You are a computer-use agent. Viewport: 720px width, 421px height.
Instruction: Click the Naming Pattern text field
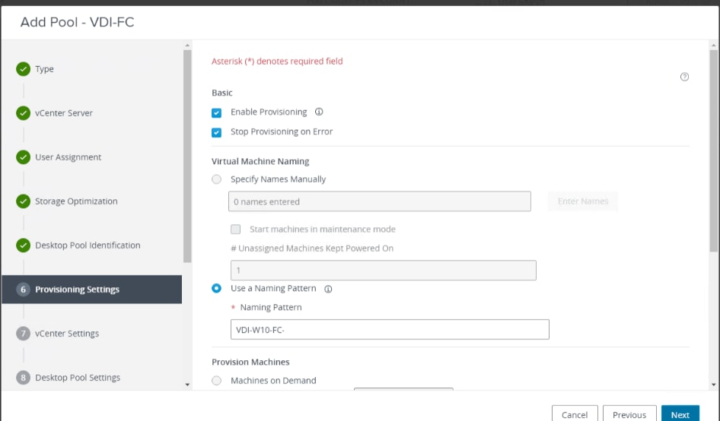click(389, 329)
